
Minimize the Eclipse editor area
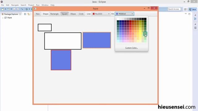186,14
